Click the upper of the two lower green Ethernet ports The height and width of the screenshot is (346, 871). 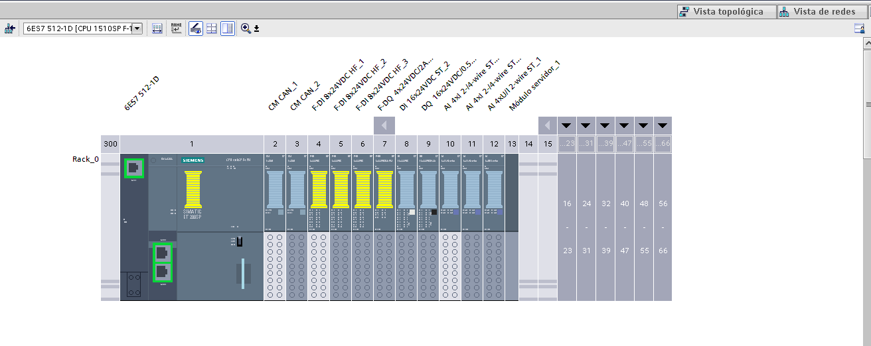click(x=163, y=253)
